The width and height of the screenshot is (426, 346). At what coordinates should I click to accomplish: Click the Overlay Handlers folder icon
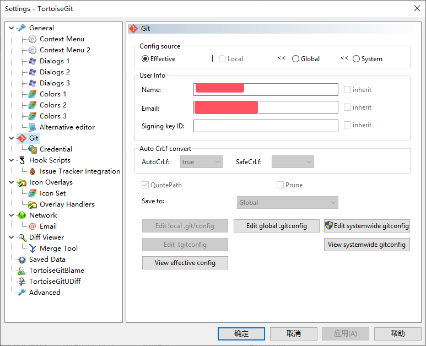click(x=33, y=204)
